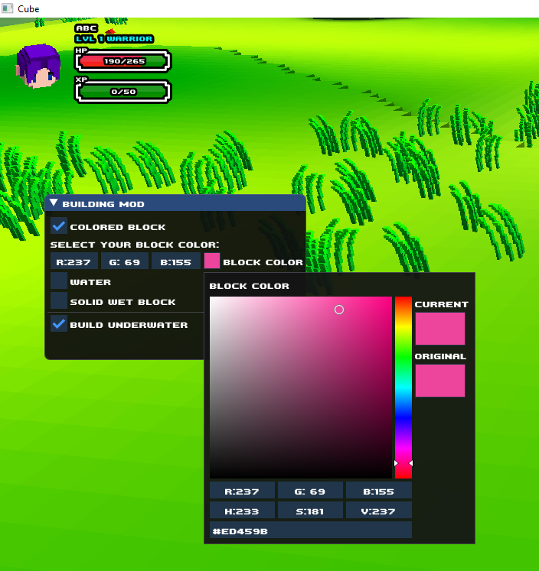Open the pink Block Color swatch button
539x571 pixels.
212,261
